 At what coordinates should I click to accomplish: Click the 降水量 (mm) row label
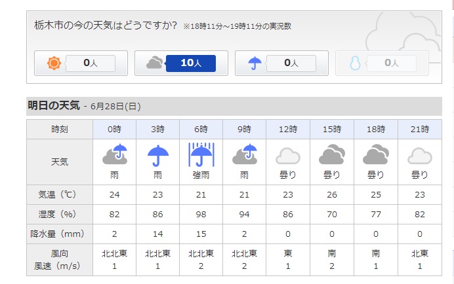59,233
